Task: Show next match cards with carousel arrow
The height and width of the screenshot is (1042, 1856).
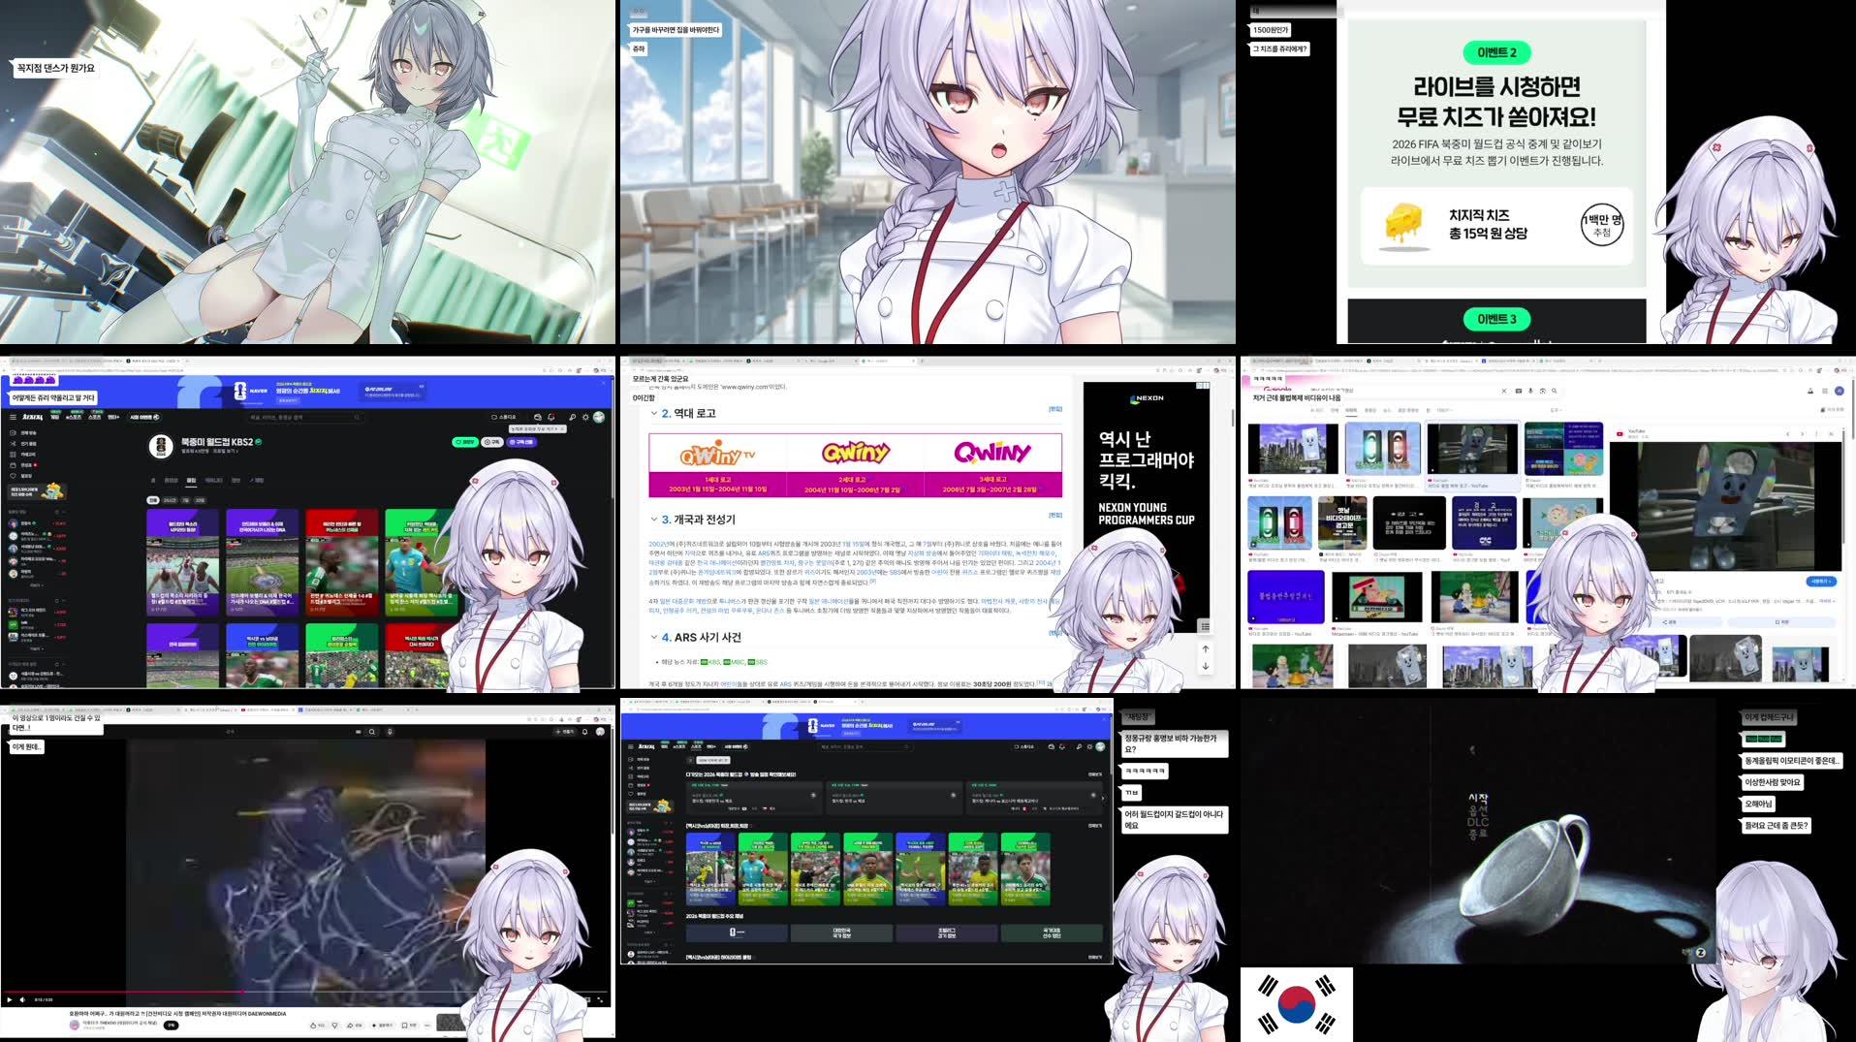Action: (1103, 798)
